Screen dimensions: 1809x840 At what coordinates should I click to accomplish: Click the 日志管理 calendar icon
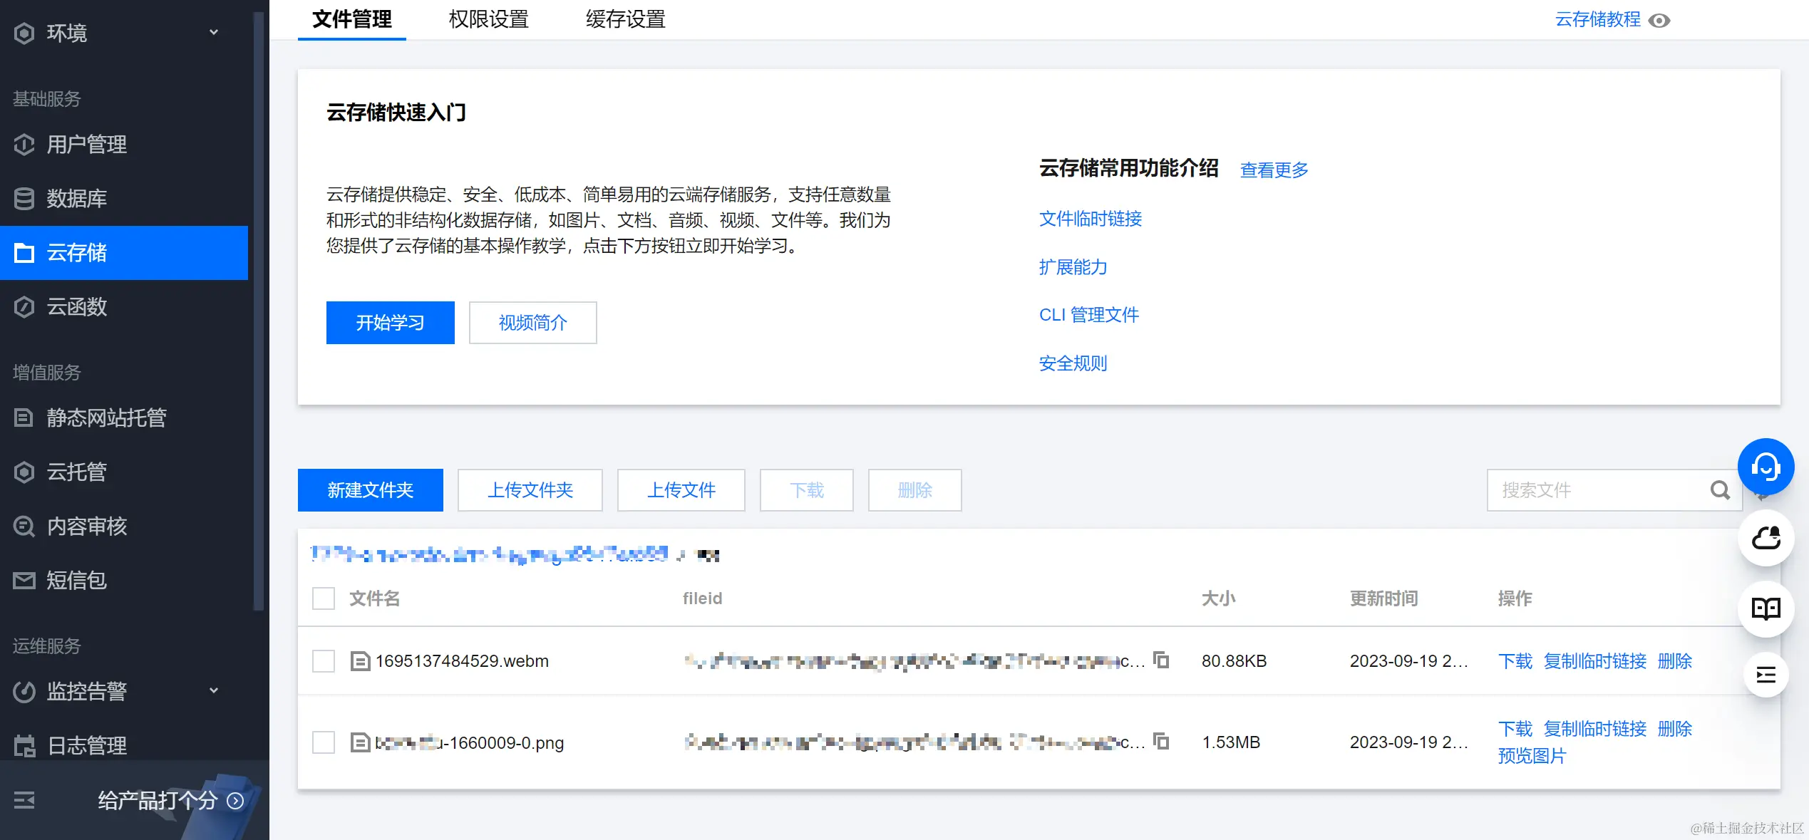24,746
